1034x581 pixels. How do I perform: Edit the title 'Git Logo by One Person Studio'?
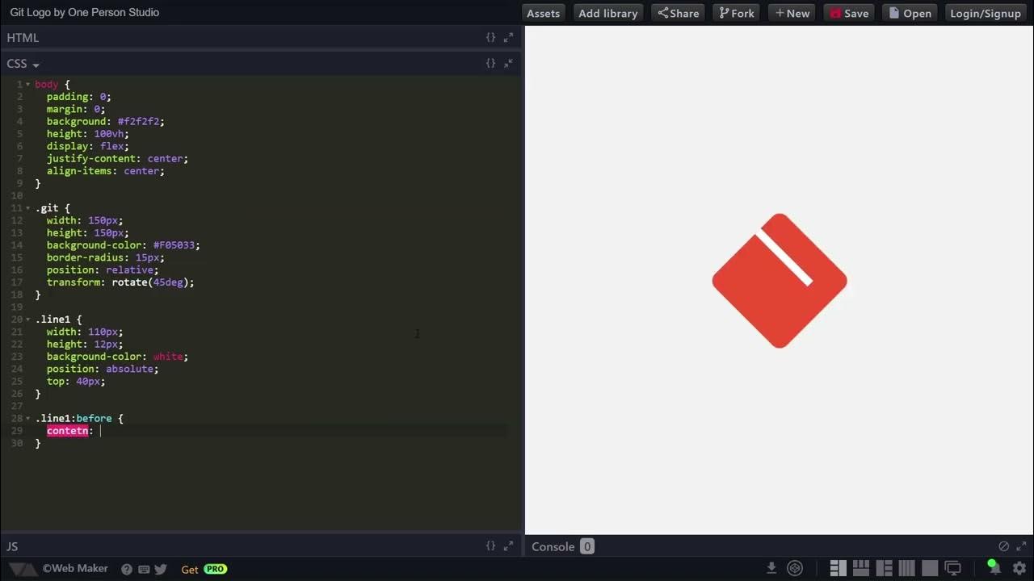click(85, 12)
